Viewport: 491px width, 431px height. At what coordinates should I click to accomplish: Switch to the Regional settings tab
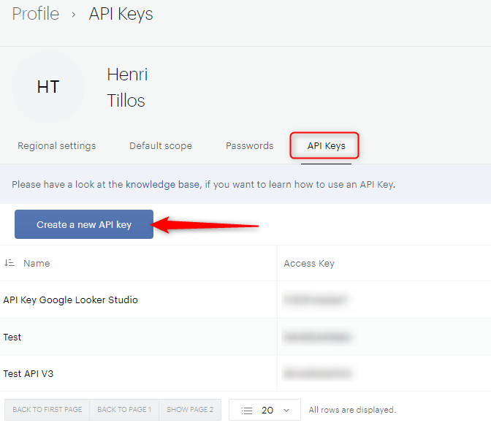tap(56, 146)
